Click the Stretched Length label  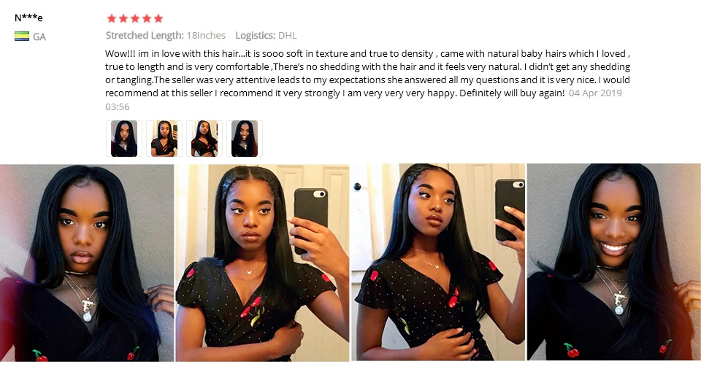(145, 35)
